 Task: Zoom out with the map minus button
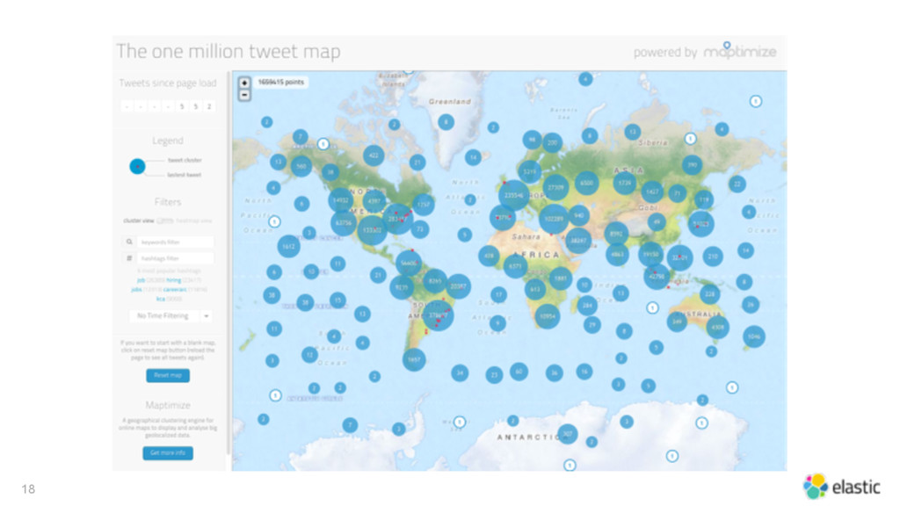point(244,95)
